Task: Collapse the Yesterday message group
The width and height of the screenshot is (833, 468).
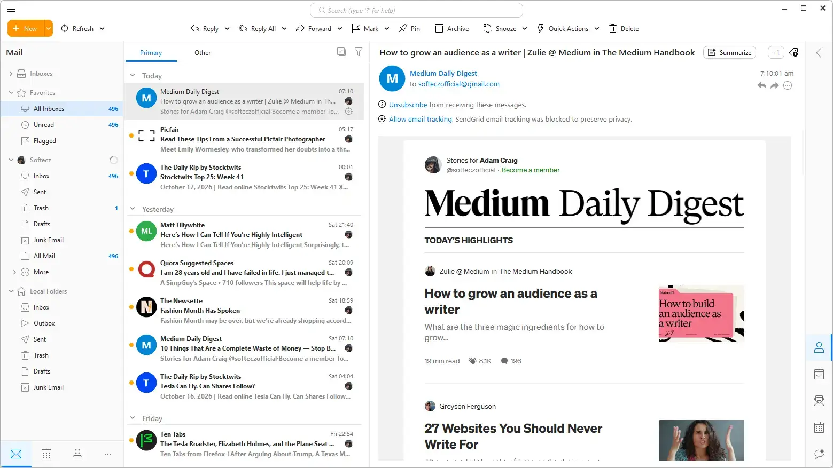Action: (x=133, y=209)
